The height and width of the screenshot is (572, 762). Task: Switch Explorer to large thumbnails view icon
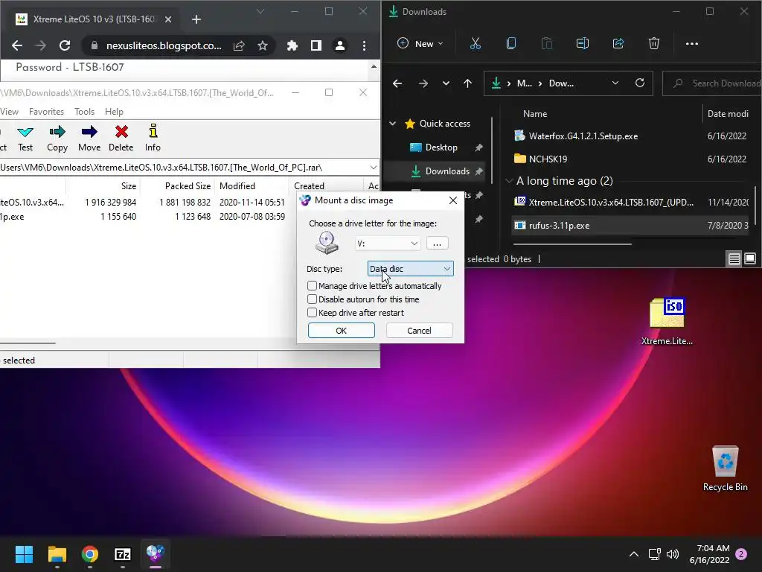tap(750, 258)
